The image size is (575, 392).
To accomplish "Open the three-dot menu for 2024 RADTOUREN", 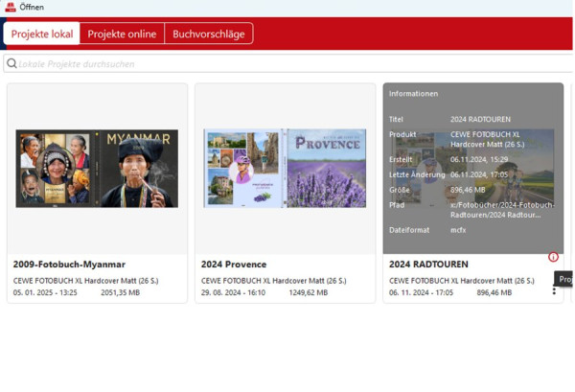I will (554, 290).
